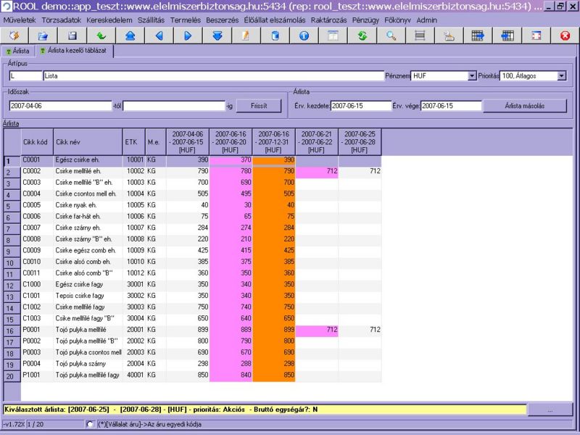Click the green refresh arrows toolbar icon
Viewport: 580px width, 435px height.
(x=362, y=35)
